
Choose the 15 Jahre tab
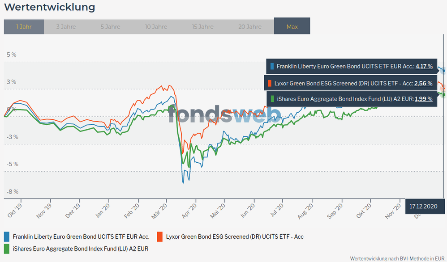202,27
